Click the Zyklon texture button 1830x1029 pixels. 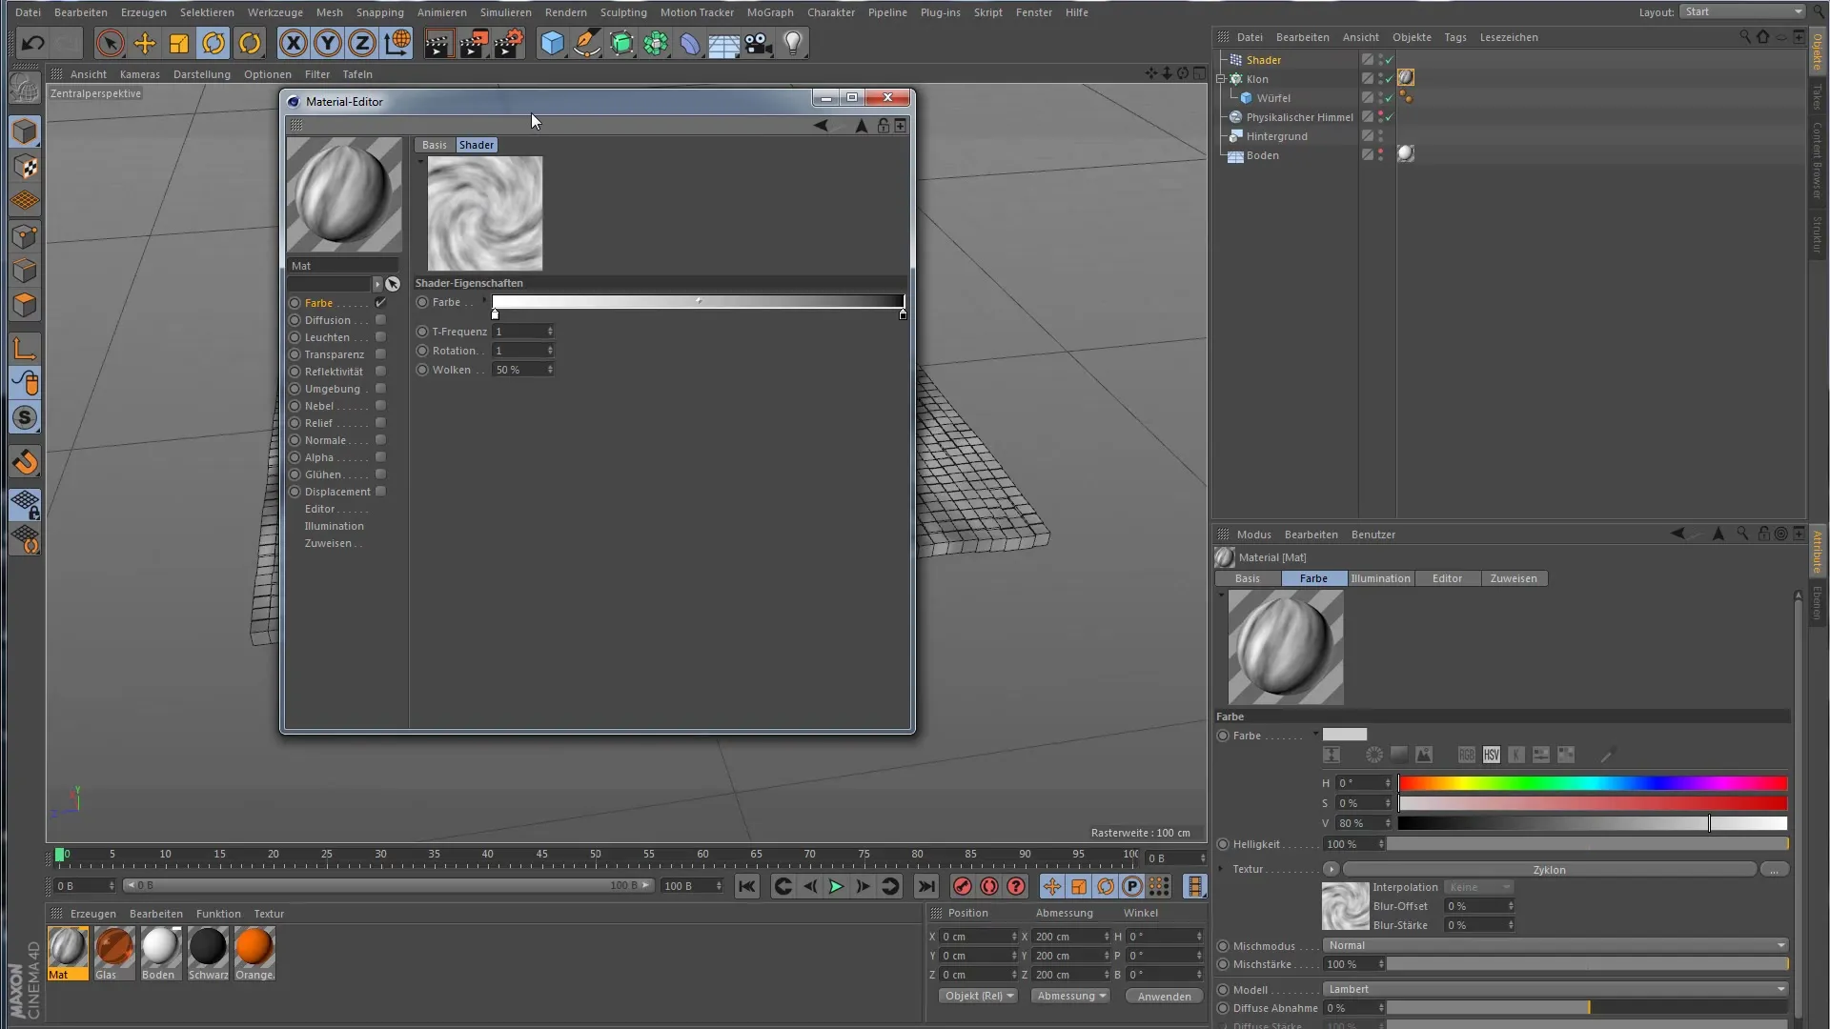[x=1549, y=869]
